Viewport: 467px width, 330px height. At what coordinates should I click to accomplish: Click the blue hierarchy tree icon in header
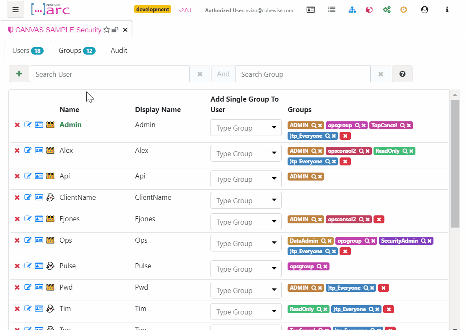352,10
